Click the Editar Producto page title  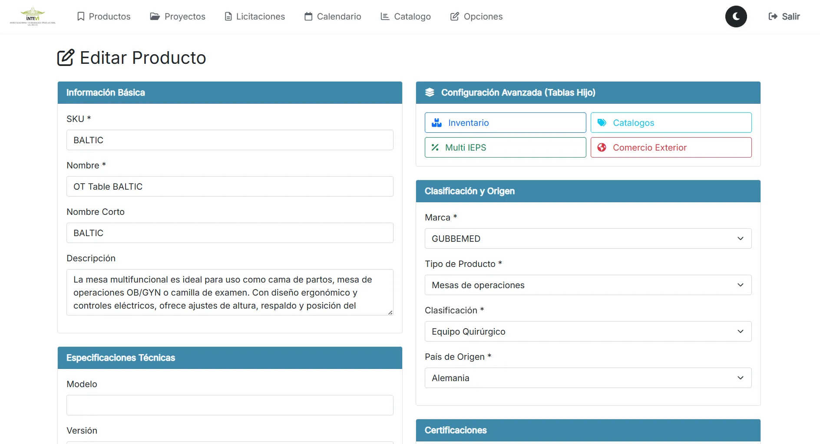click(143, 58)
